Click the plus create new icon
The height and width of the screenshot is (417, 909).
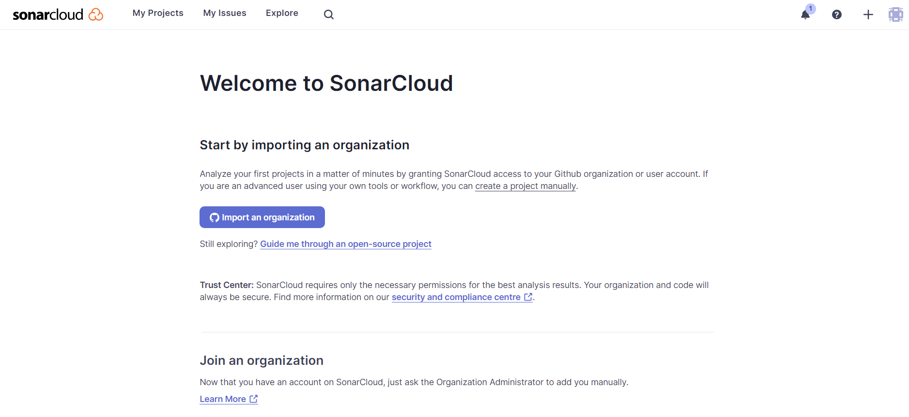[868, 14]
